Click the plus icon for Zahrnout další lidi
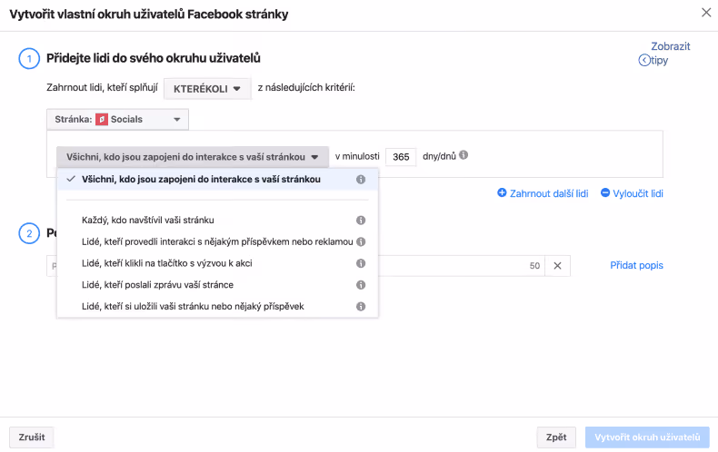 [502, 192]
